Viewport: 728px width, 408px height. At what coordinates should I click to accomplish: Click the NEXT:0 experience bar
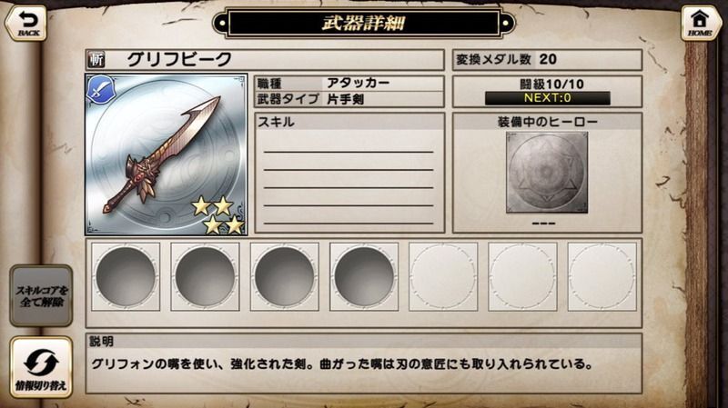(548, 98)
